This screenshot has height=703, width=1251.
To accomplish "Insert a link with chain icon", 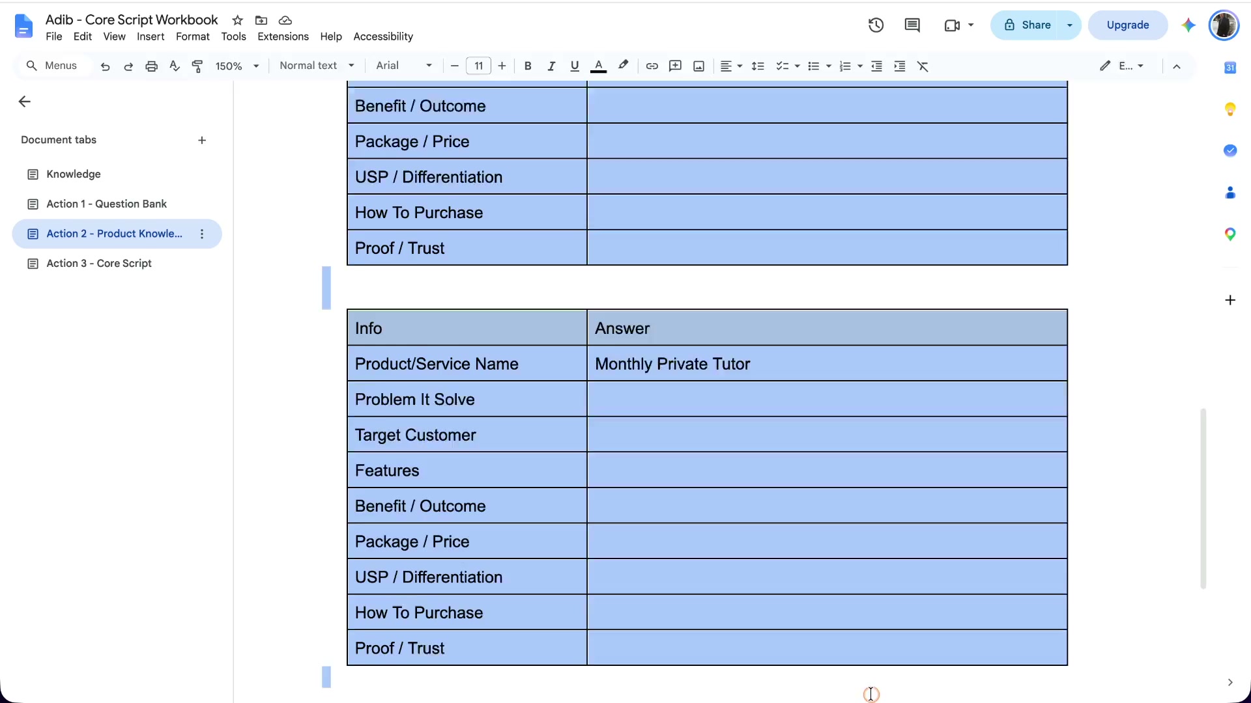I will click(652, 66).
